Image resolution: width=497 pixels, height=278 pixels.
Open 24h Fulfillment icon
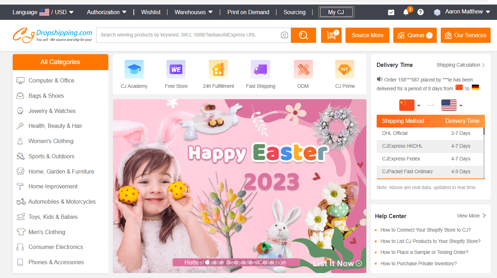tap(218, 69)
